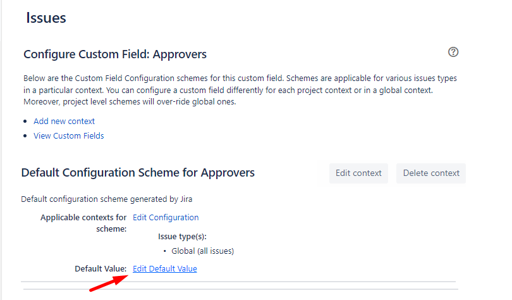The image size is (512, 300).
Task: Click the scheme description generated by Jira text
Action: [106, 199]
